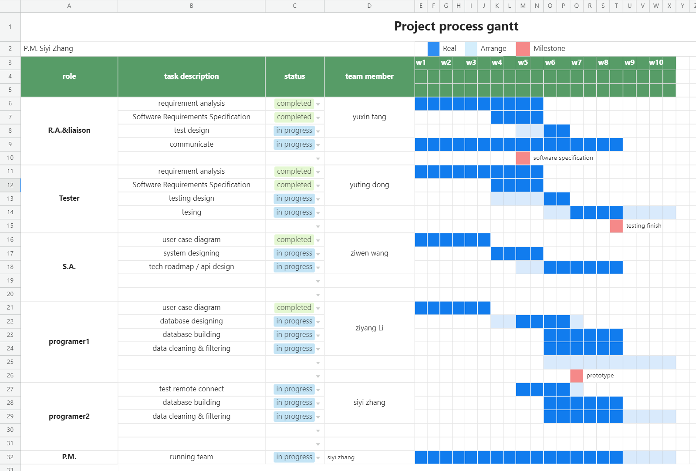Expand the database designing status dropdown arrow

tap(318, 322)
